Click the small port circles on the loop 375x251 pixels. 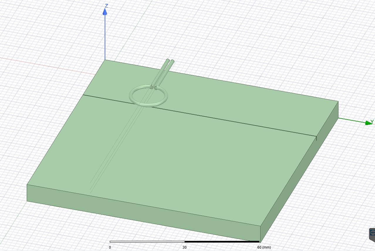tap(153, 87)
